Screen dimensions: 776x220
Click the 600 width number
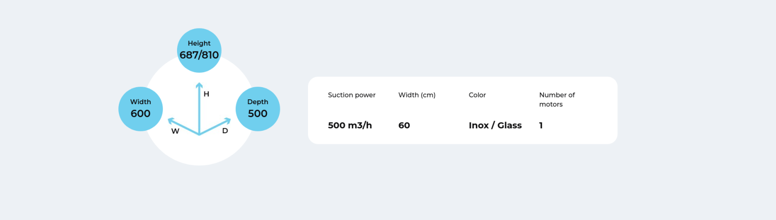click(141, 113)
